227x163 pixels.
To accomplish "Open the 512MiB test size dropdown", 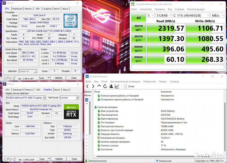I will point(163,15).
